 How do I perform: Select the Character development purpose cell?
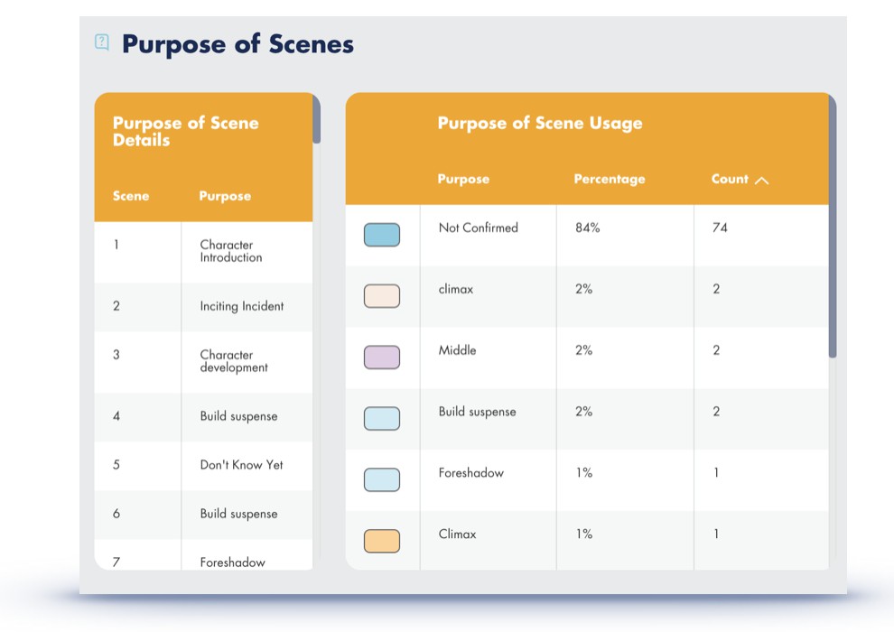tap(234, 361)
